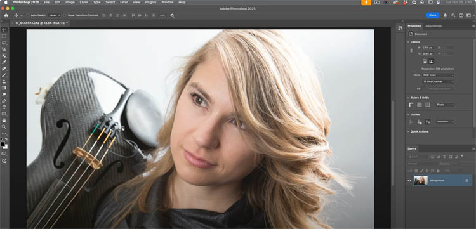This screenshot has height=229, width=476.
Task: Select the Rectangle shape tool
Action: (4, 114)
